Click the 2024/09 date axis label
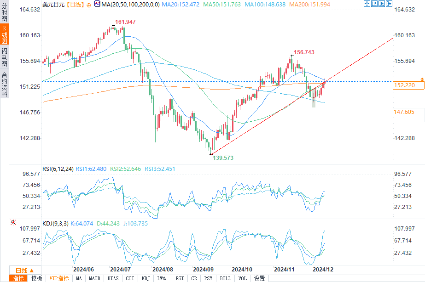 tap(203, 270)
